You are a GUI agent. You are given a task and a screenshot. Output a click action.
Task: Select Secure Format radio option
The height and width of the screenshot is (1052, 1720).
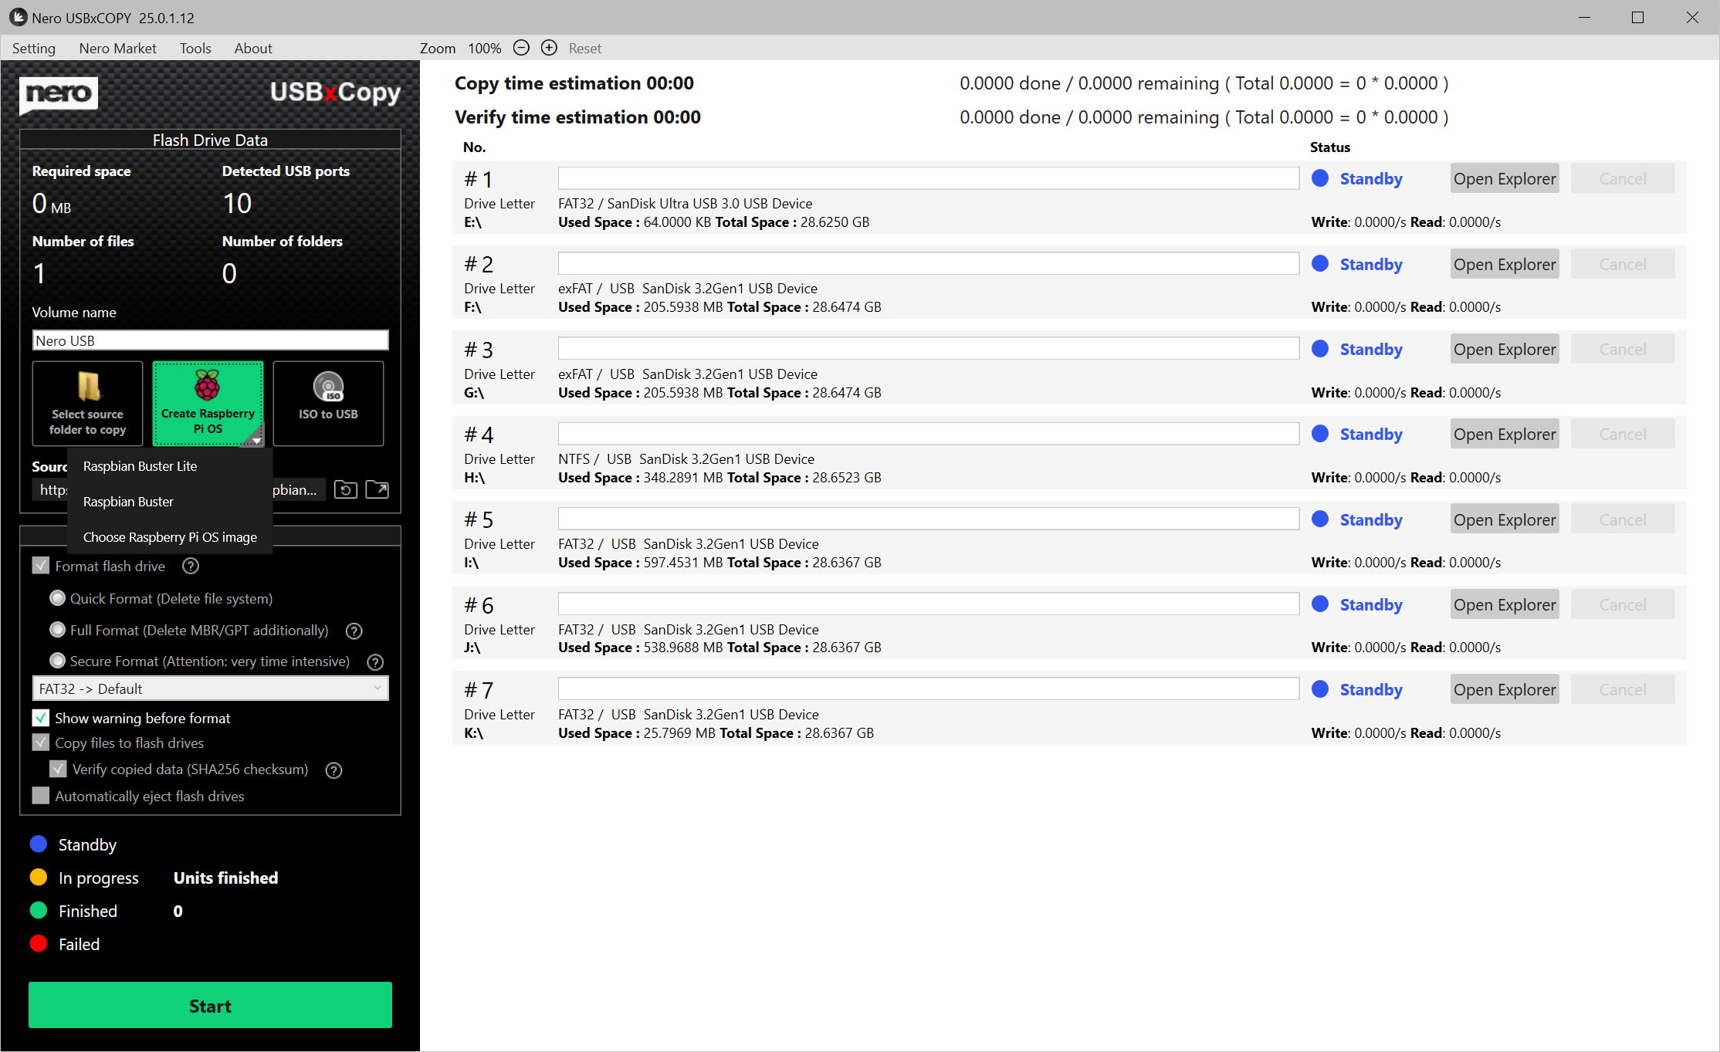click(57, 661)
